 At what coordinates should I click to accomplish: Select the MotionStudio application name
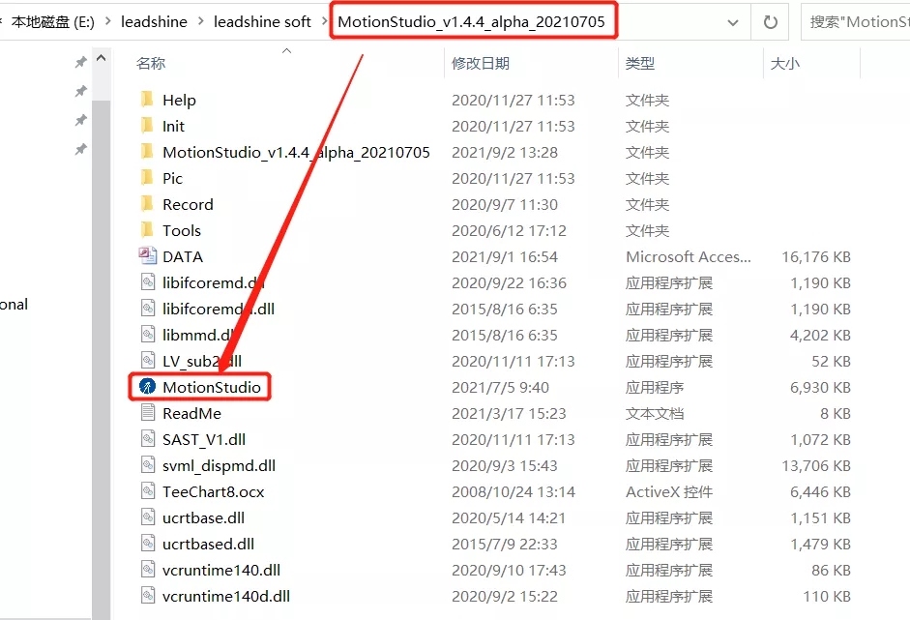tap(212, 387)
